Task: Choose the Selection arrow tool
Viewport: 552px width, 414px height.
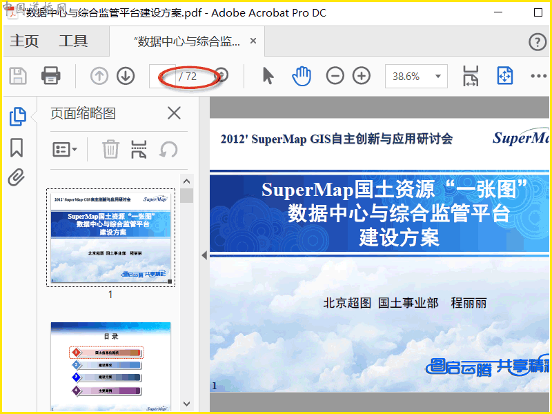Action: 268,76
